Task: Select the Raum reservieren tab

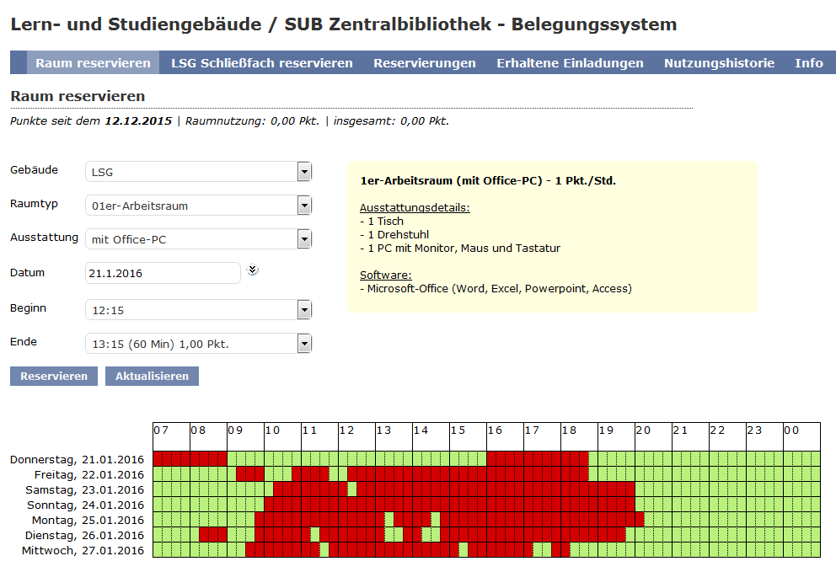Action: point(93,63)
